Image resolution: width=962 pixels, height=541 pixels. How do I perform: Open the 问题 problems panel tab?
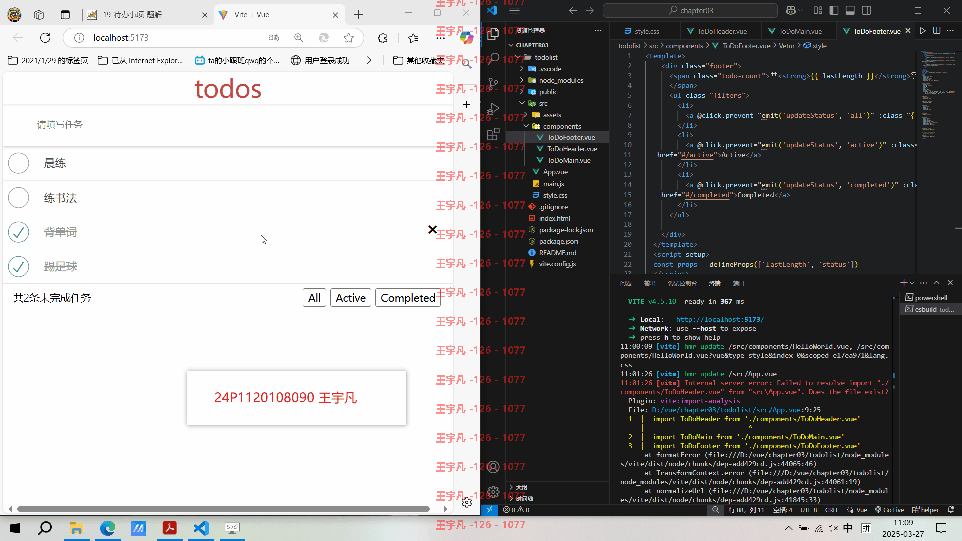click(626, 283)
